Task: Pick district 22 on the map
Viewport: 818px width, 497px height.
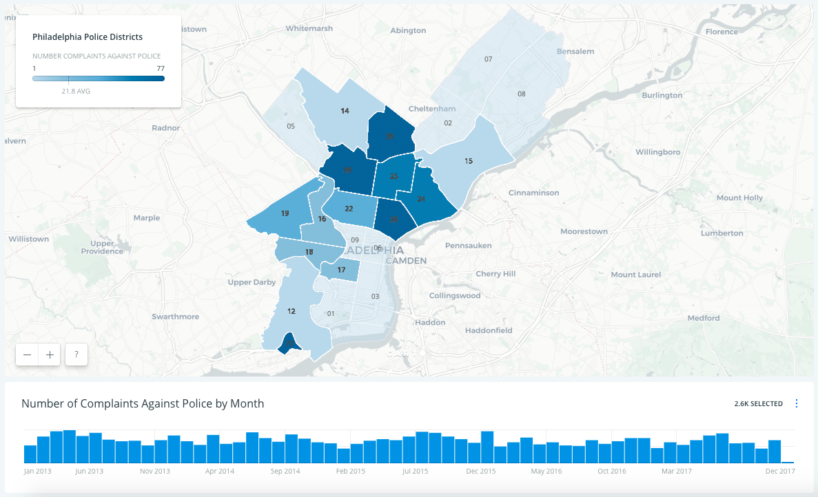Action: pyautogui.click(x=349, y=209)
